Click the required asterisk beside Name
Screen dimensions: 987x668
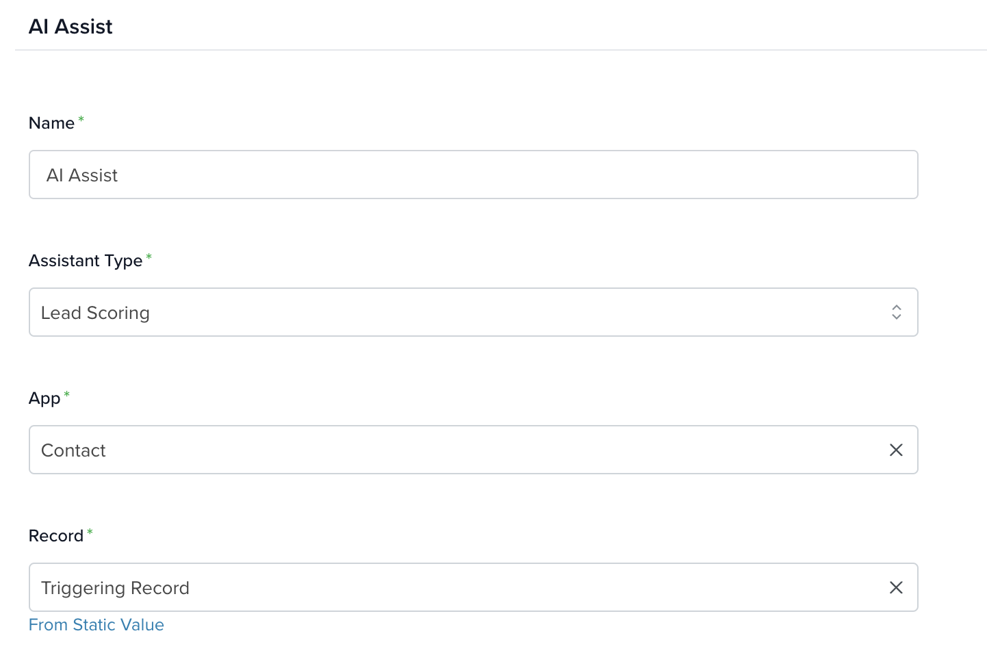(81, 120)
